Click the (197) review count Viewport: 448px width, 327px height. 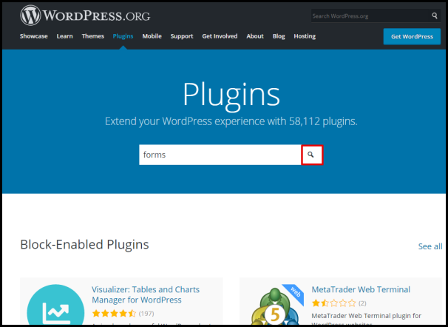[x=146, y=314]
